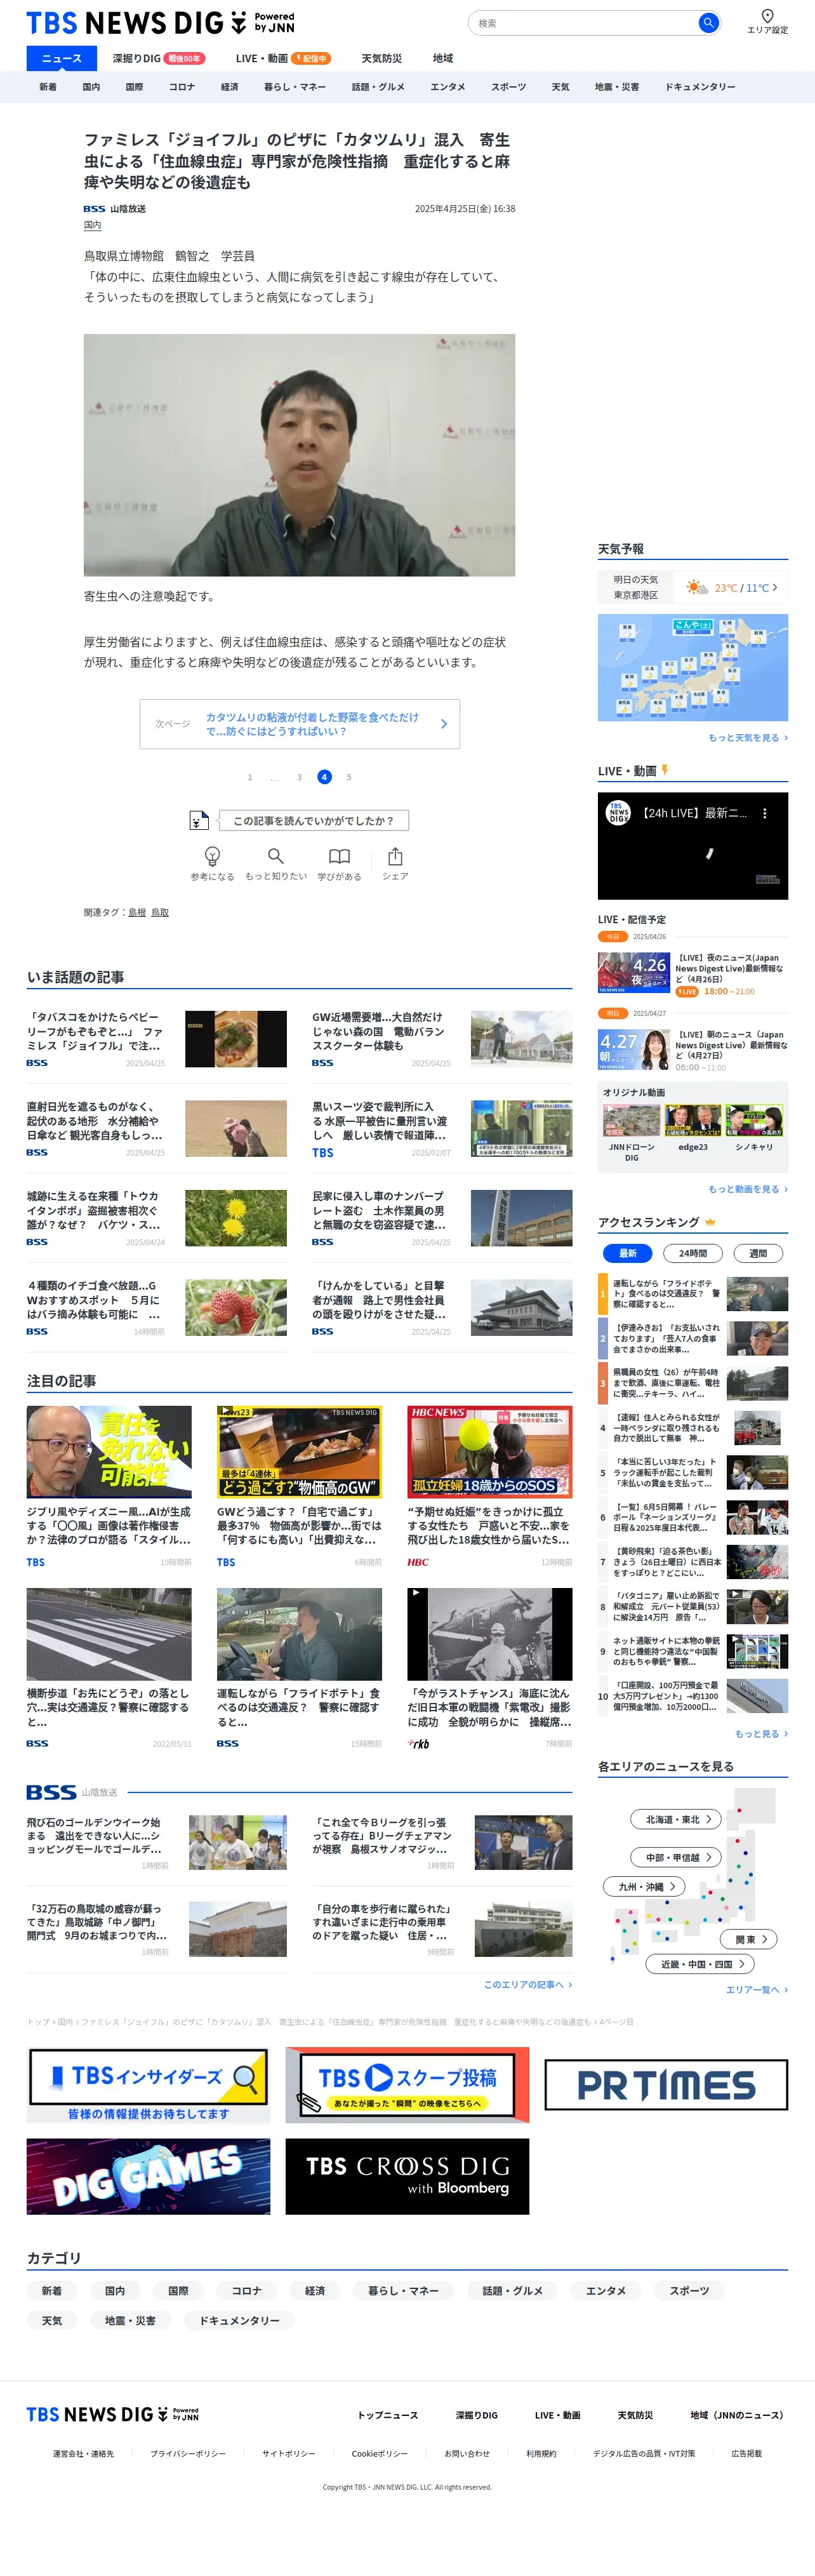The width and height of the screenshot is (815, 2576).
Task: Expand tomorrow's Tokyo weather forecast chevron
Action: 774,587
